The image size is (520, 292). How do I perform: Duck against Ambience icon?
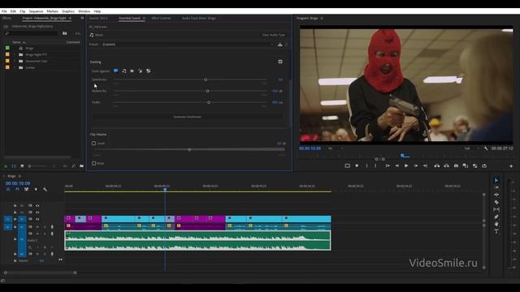[141, 71]
